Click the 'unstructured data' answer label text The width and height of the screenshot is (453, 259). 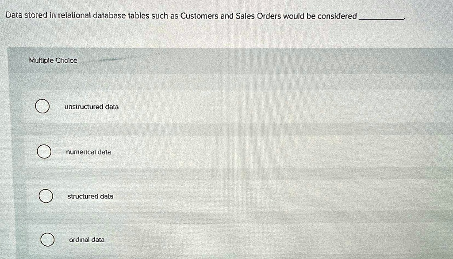(x=92, y=107)
